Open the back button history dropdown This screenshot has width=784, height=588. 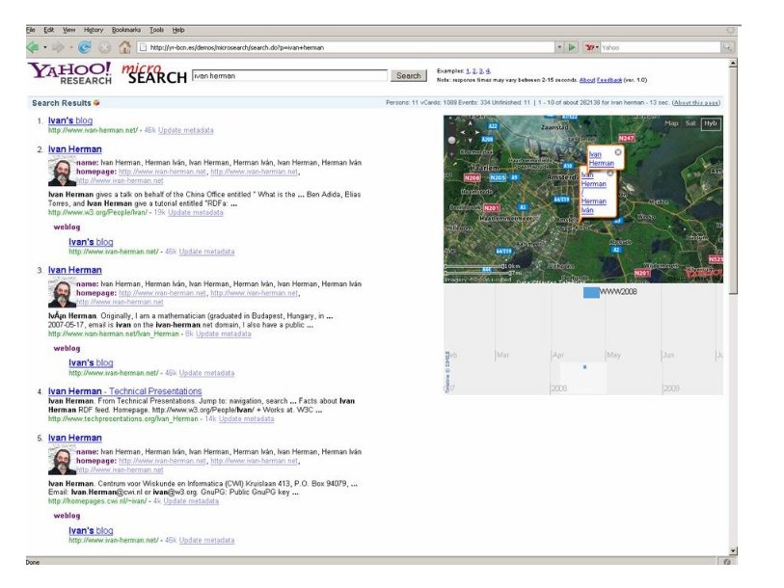(x=45, y=47)
